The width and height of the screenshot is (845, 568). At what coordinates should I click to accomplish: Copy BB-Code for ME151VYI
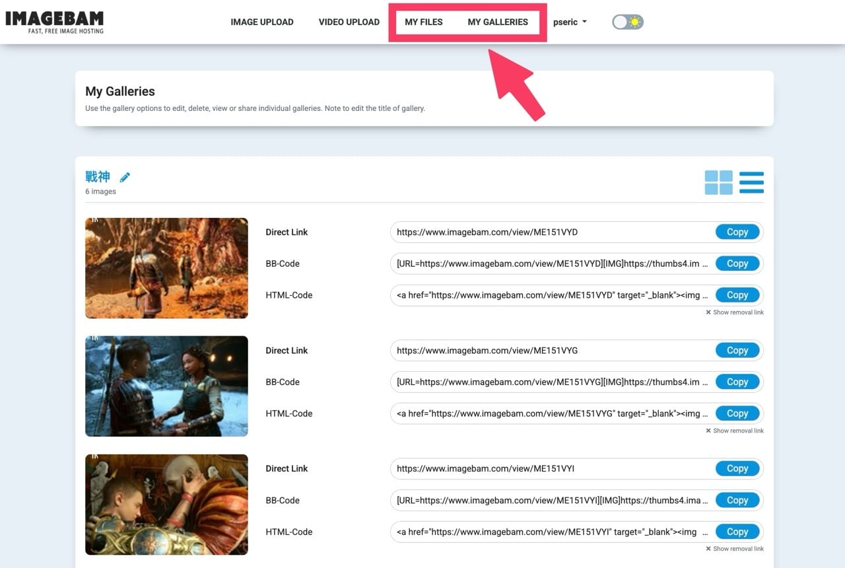[x=737, y=500]
